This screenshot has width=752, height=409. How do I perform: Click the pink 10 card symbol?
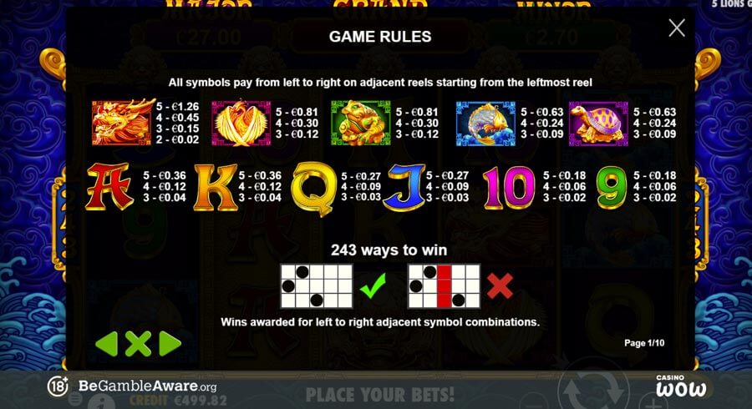tap(509, 187)
